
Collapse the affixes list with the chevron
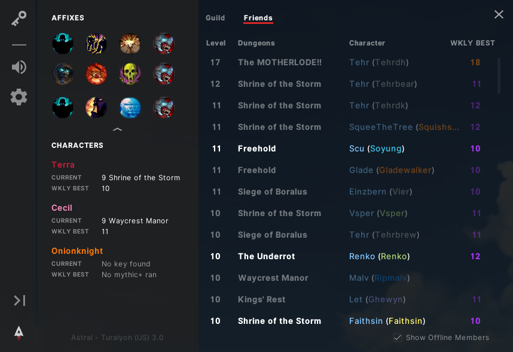click(117, 129)
